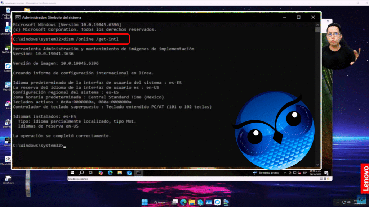
Task: Click Microsoft Edge in the remote taskbar
Action: pos(110,173)
